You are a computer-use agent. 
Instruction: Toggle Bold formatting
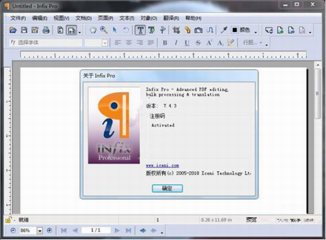[165, 43]
